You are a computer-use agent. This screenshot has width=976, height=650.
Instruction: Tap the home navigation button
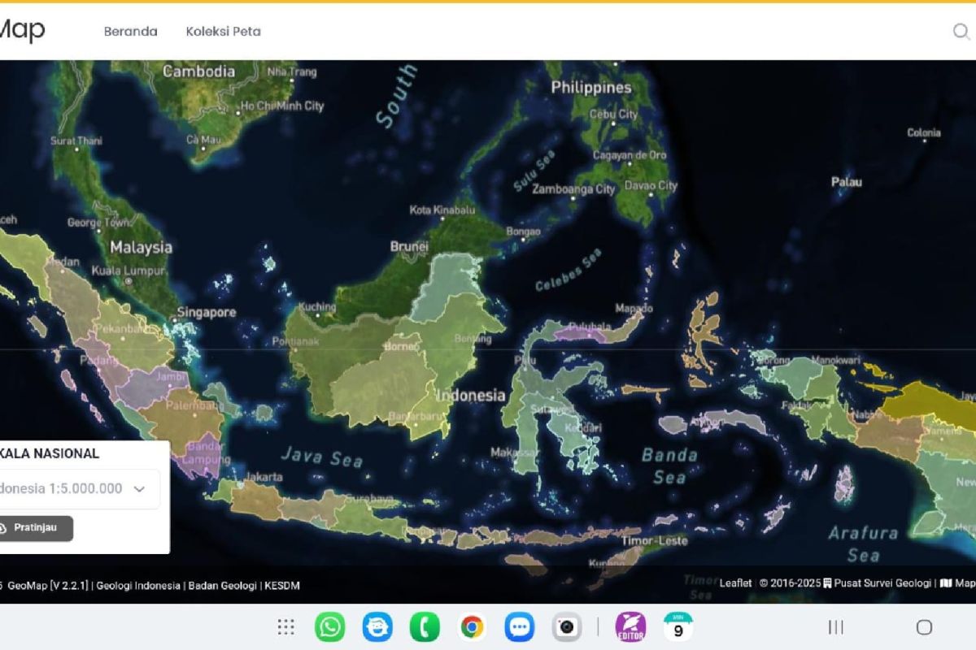coord(924,626)
